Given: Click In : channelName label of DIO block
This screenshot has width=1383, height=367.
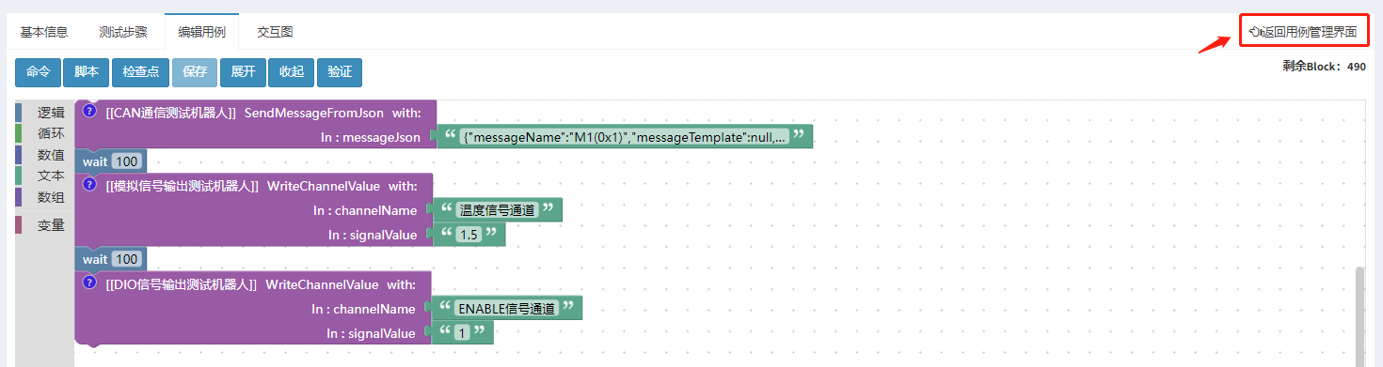Looking at the screenshot, I should [363, 309].
